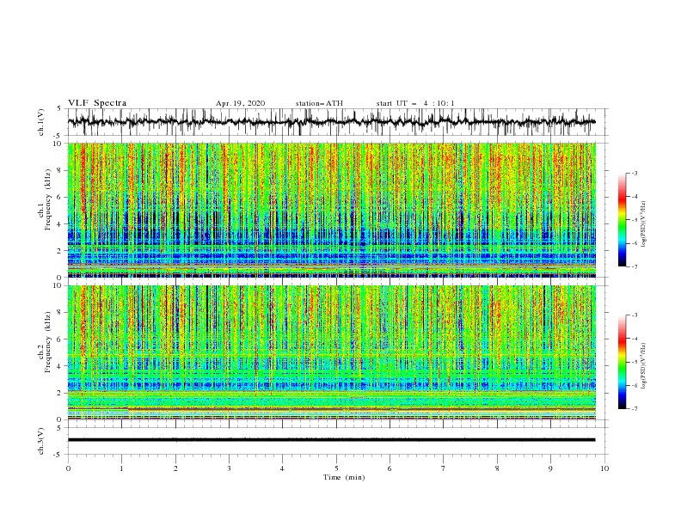Click the "Time (min)" x-axis label

tap(344, 477)
